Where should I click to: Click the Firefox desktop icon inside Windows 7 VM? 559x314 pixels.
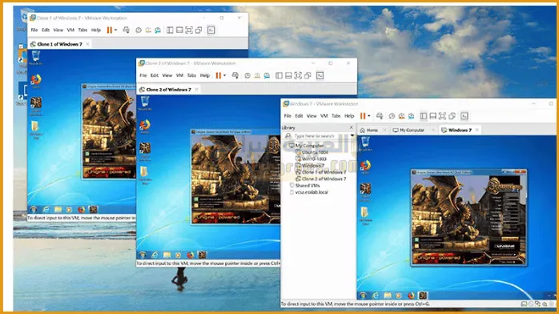(365, 167)
